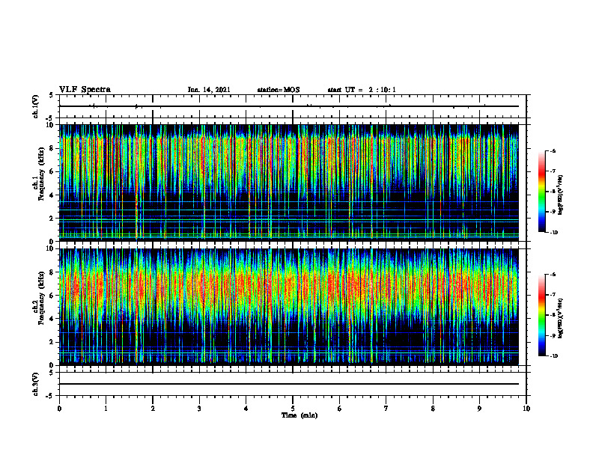Click time axis tick label "5"
Viewport: 593px width, 458px height.
pos(293,409)
